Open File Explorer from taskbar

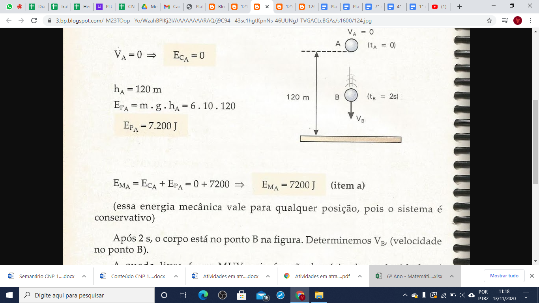click(x=319, y=295)
